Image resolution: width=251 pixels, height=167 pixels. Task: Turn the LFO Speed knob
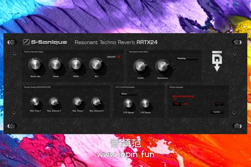point(129,104)
